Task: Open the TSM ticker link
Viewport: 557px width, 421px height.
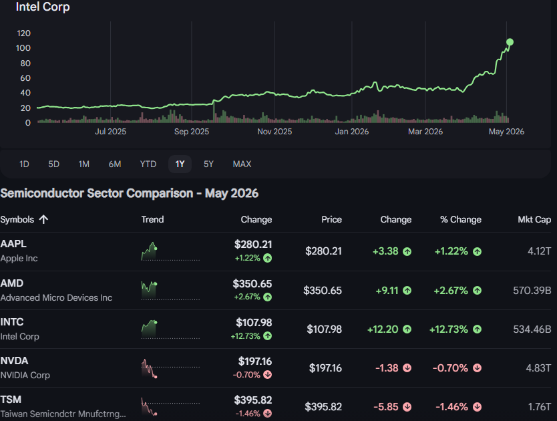Action: 11,400
